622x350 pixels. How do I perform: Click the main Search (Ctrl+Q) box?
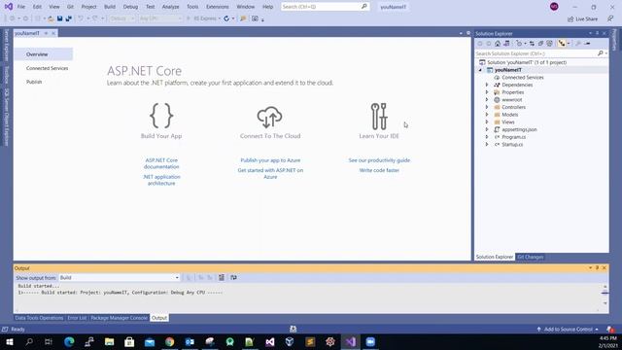pos(325,7)
